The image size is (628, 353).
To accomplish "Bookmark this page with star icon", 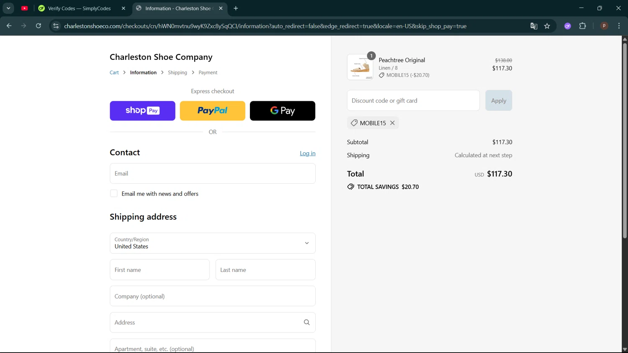I will (547, 26).
